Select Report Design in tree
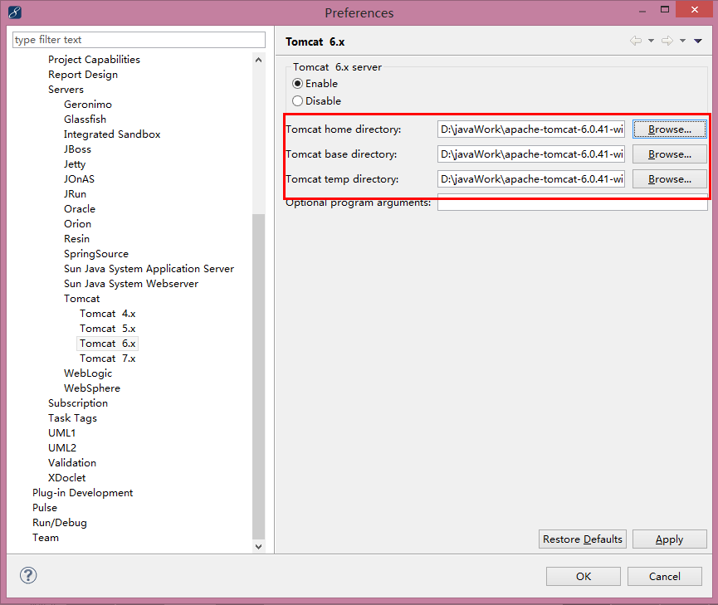 point(83,74)
